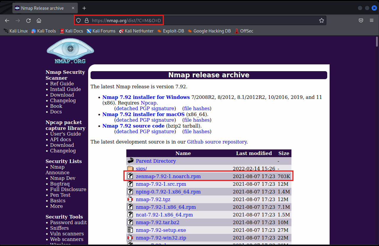Open the Github source repository link
The image size is (379, 246).
pos(217,142)
